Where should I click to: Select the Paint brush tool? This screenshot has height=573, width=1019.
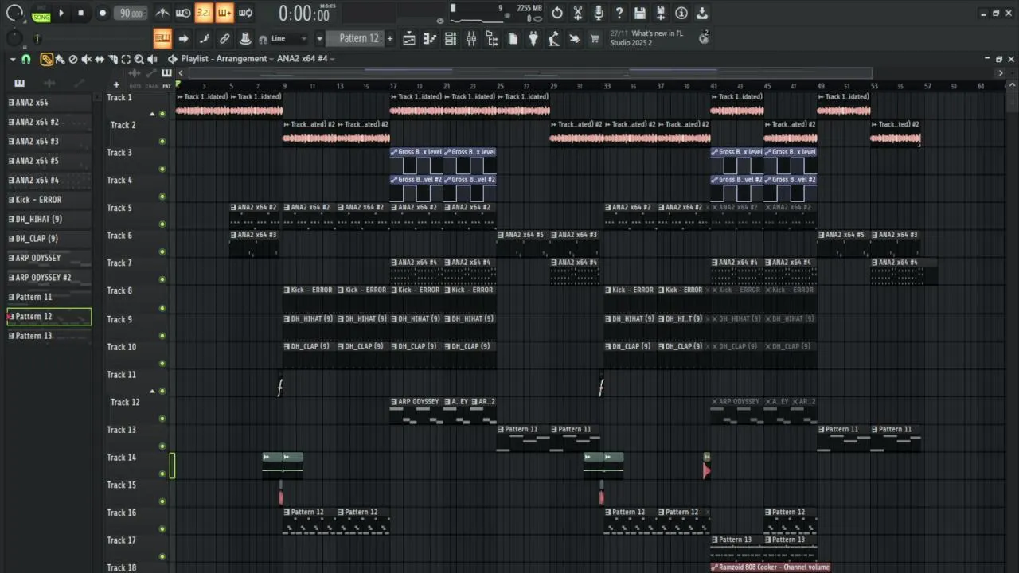pyautogui.click(x=60, y=59)
